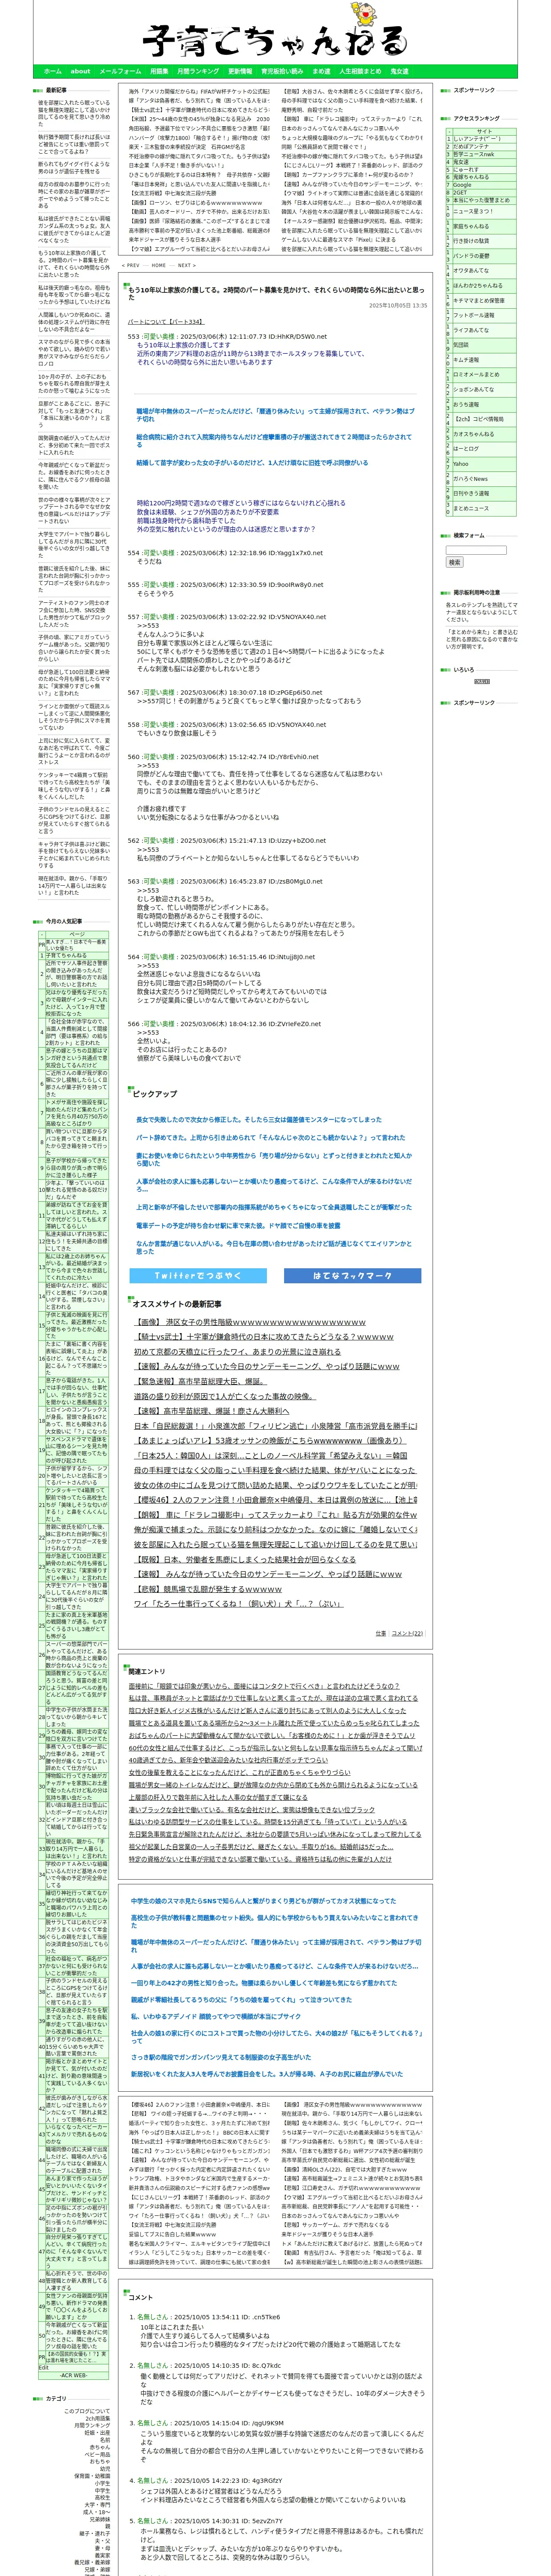Screen dimensions: 551x2576
Task: Open the about nav menu item
Action: pyautogui.click(x=80, y=71)
